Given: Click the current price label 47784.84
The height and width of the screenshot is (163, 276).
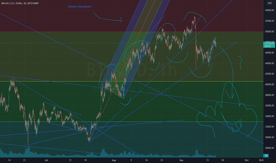Looking at the screenshot, I should (x=269, y=43).
